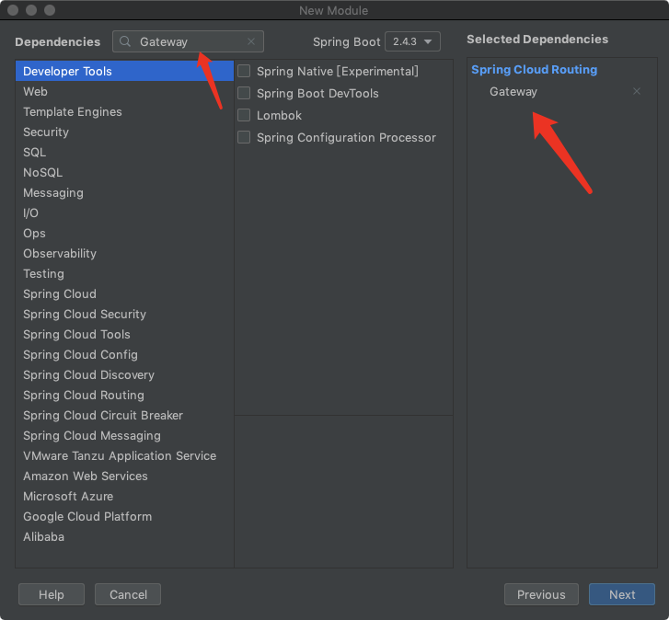The height and width of the screenshot is (620, 669).
Task: Select Developer Tools category
Action: point(124,71)
